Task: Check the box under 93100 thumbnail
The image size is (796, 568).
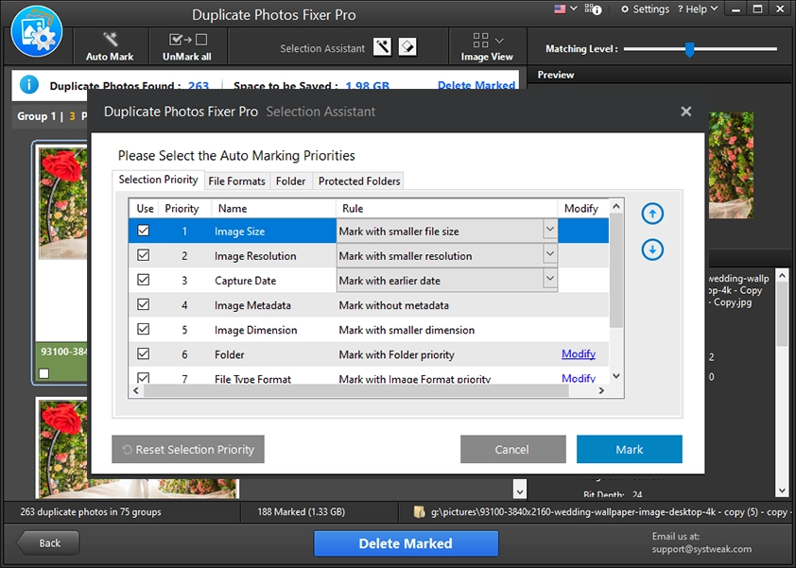Action: [x=44, y=373]
